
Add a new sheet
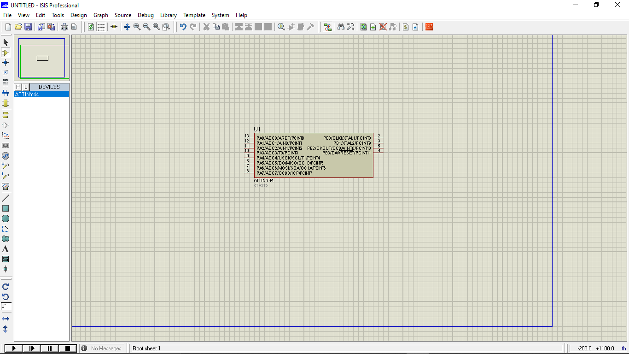coord(373,27)
